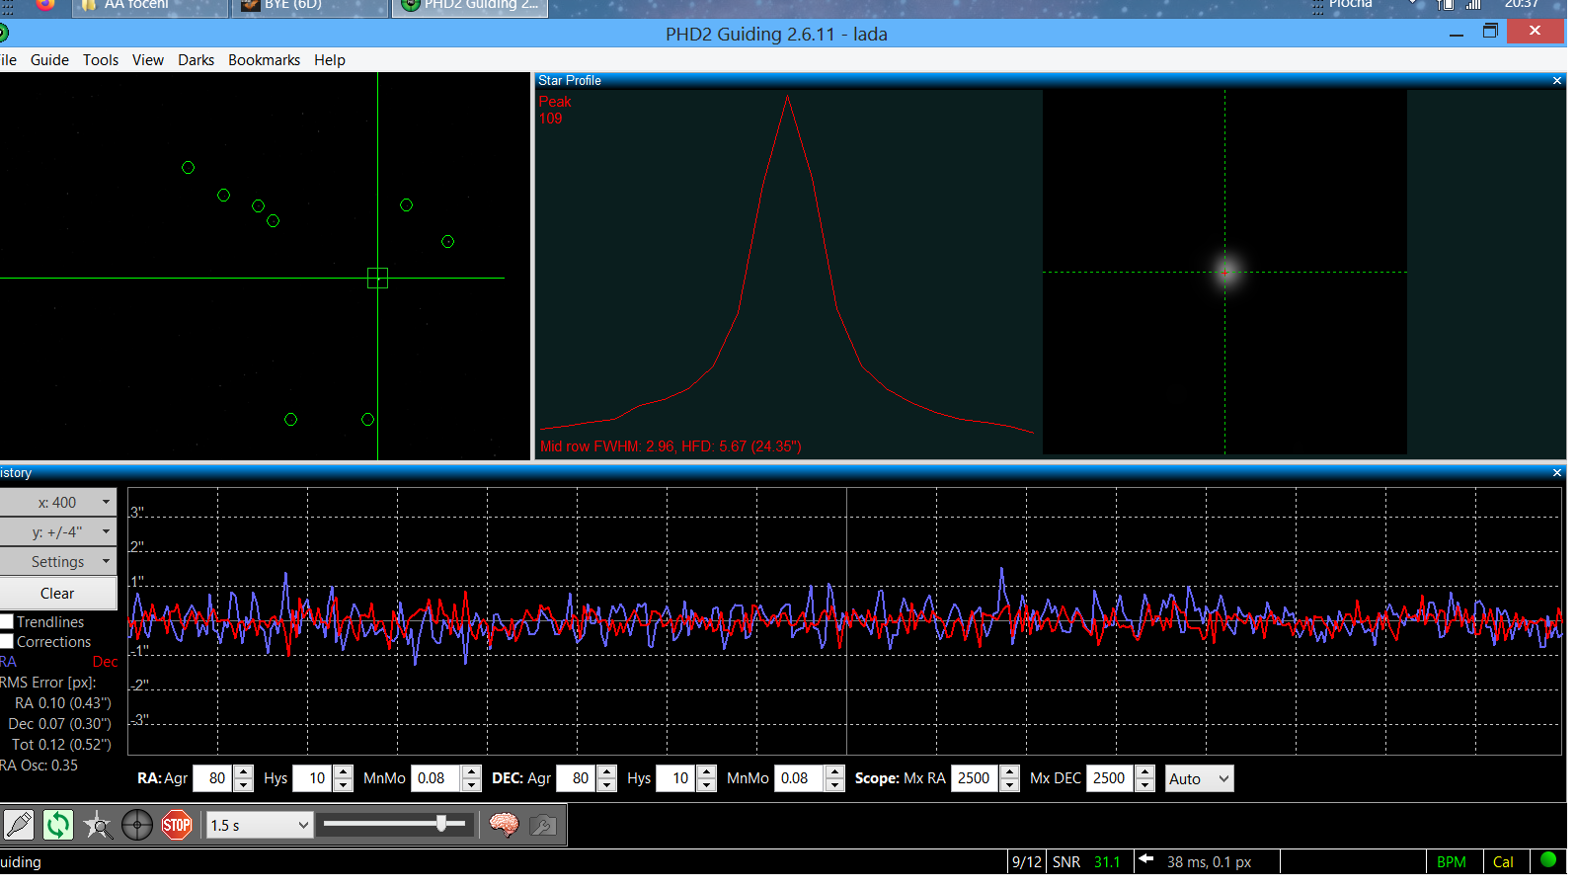Viewport: 1577px width, 888px height.
Task: Click the Mx RA value field
Action: point(975,778)
